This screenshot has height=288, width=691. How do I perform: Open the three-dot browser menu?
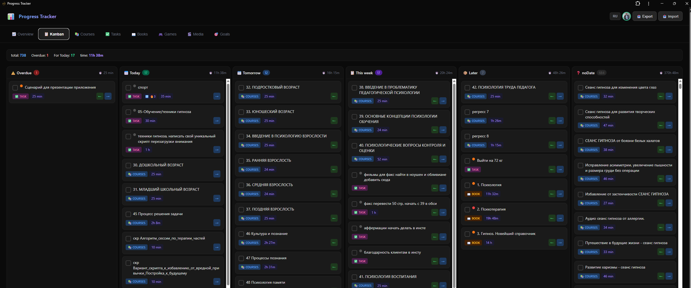tap(648, 4)
